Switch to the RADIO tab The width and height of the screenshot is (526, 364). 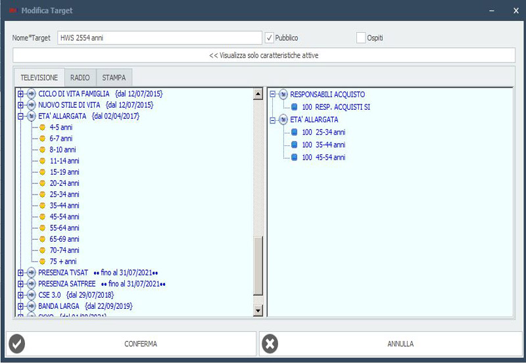pyautogui.click(x=80, y=78)
